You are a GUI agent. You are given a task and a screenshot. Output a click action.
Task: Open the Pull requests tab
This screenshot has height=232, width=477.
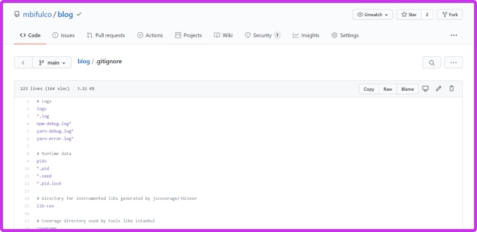pyautogui.click(x=106, y=35)
